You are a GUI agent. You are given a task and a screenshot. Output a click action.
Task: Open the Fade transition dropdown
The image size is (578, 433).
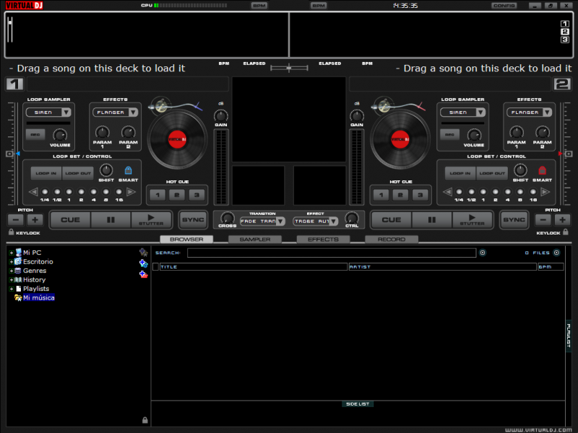281,222
